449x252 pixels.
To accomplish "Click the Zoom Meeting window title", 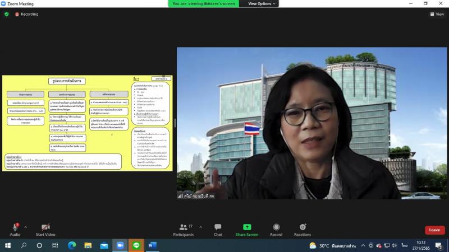I will tap(20, 4).
